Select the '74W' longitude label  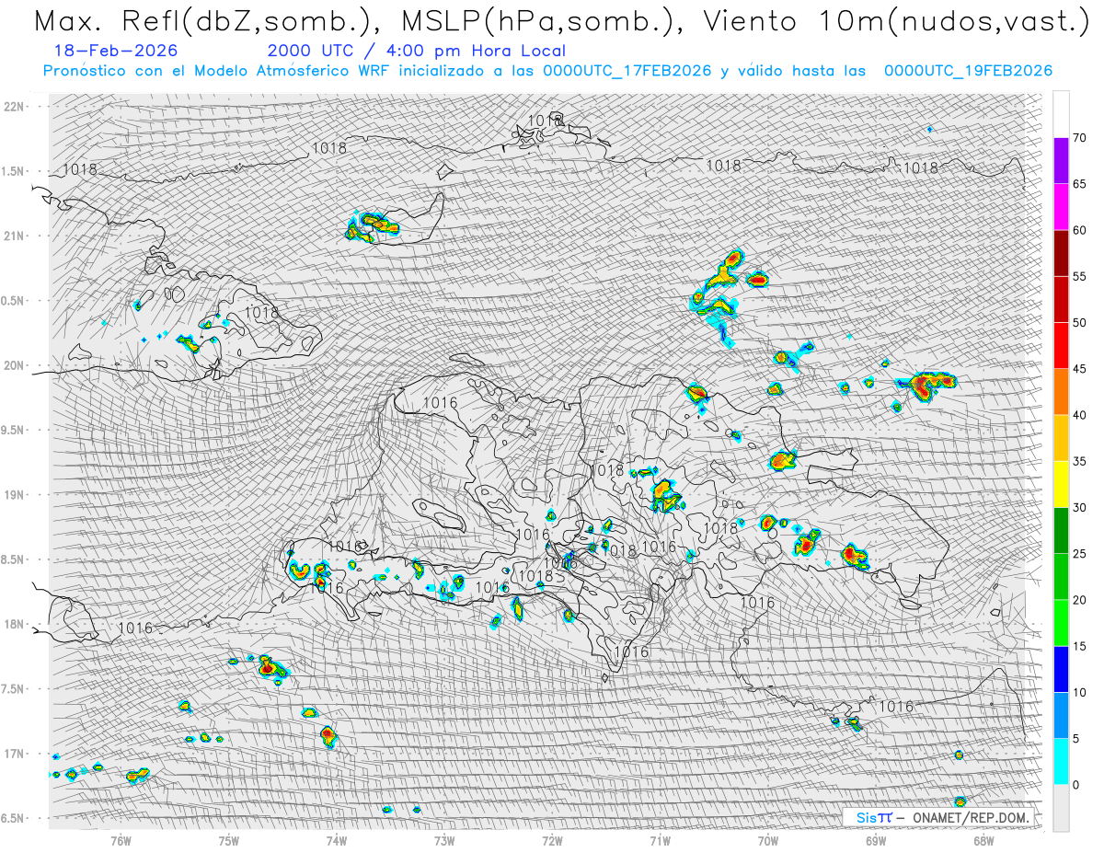[336, 839]
